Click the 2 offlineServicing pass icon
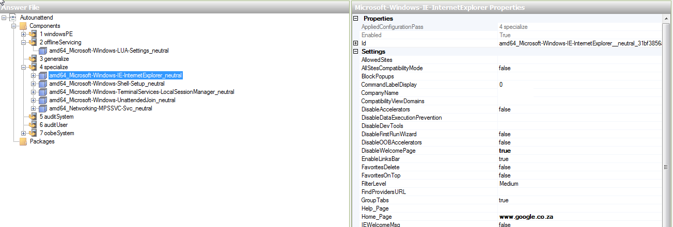Viewport: 673px width, 227px height. click(x=33, y=42)
